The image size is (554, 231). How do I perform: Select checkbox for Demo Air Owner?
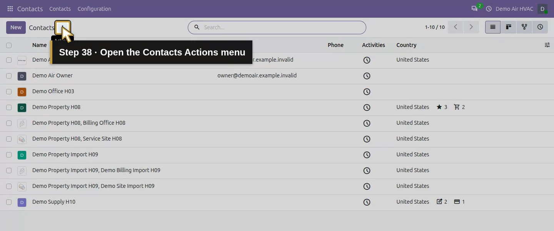pyautogui.click(x=9, y=76)
